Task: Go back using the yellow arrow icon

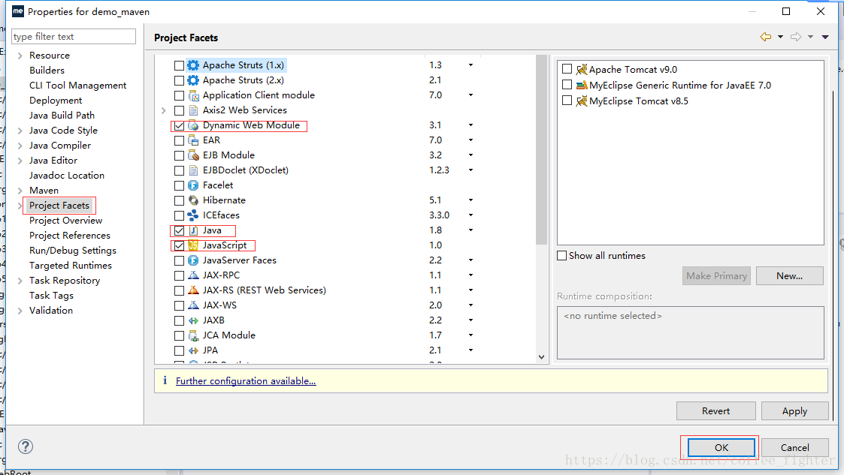Action: [765, 37]
